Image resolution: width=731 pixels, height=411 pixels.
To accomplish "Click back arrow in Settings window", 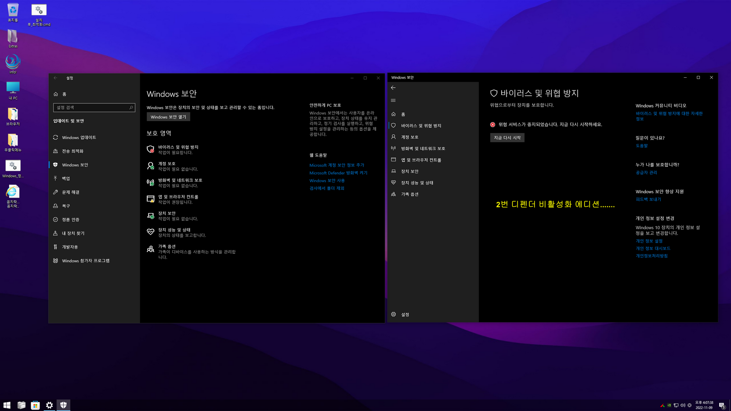I will pyautogui.click(x=56, y=78).
